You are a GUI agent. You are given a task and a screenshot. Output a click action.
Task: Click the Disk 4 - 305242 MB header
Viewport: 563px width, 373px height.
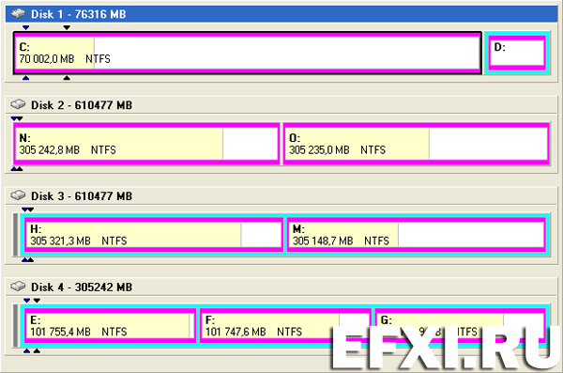281,288
